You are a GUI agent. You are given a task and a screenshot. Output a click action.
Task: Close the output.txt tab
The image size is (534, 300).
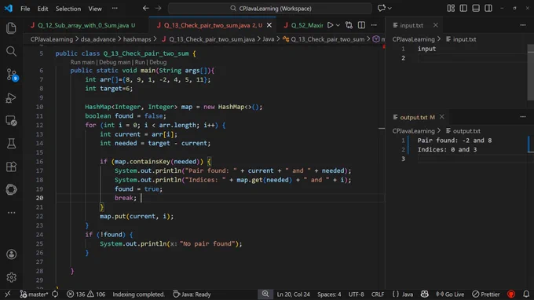click(x=441, y=117)
